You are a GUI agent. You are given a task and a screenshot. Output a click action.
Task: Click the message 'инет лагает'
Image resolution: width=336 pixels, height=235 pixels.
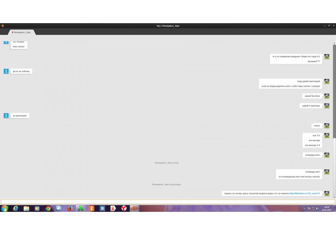pyautogui.click(x=18, y=46)
